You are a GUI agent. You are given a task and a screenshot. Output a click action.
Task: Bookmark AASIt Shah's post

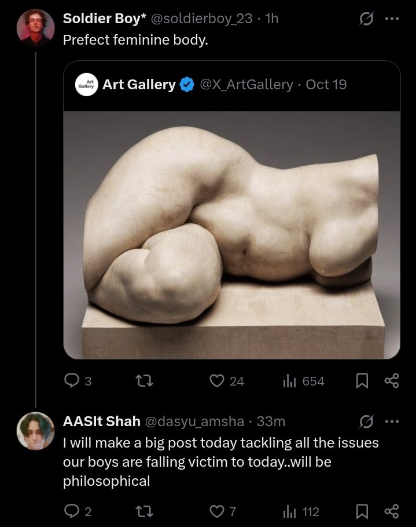pyautogui.click(x=362, y=511)
